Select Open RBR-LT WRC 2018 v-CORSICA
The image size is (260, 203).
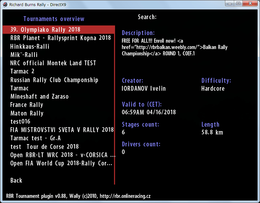[63, 155]
